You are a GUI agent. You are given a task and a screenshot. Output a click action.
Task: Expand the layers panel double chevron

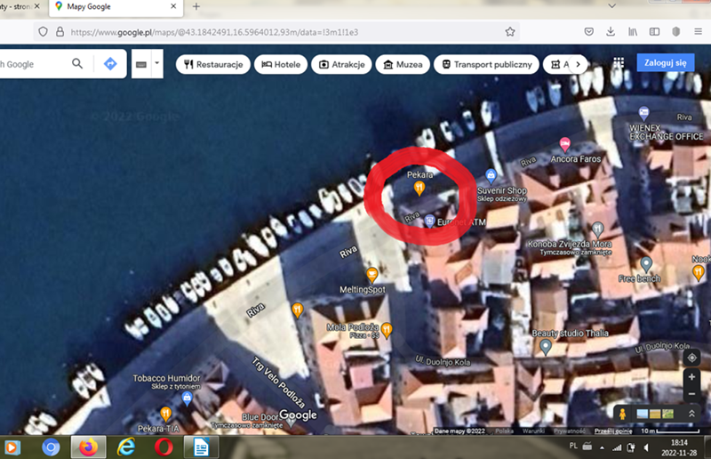(x=691, y=414)
